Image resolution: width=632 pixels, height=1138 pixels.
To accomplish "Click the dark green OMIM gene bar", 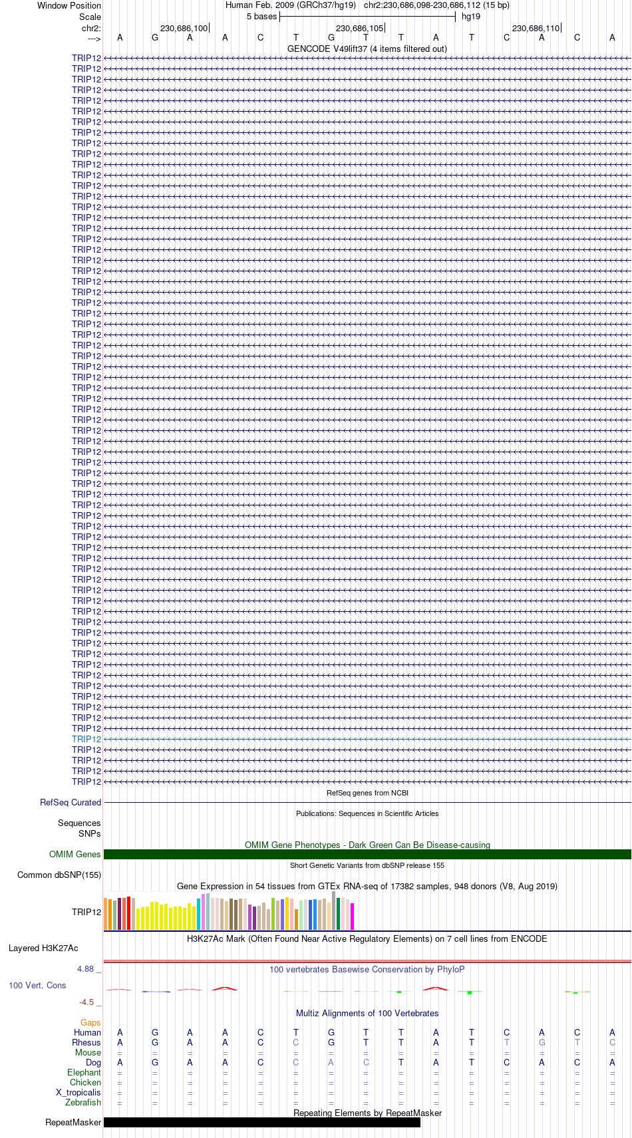I will 367,854.
